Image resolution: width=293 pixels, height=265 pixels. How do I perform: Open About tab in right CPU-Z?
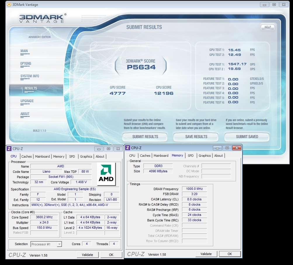click(219, 156)
